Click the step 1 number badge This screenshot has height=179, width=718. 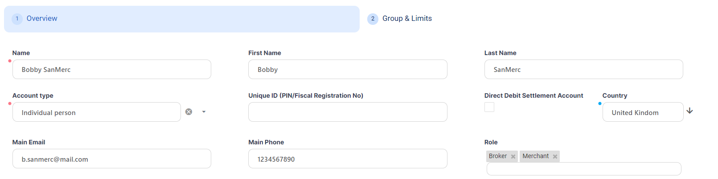tap(17, 19)
